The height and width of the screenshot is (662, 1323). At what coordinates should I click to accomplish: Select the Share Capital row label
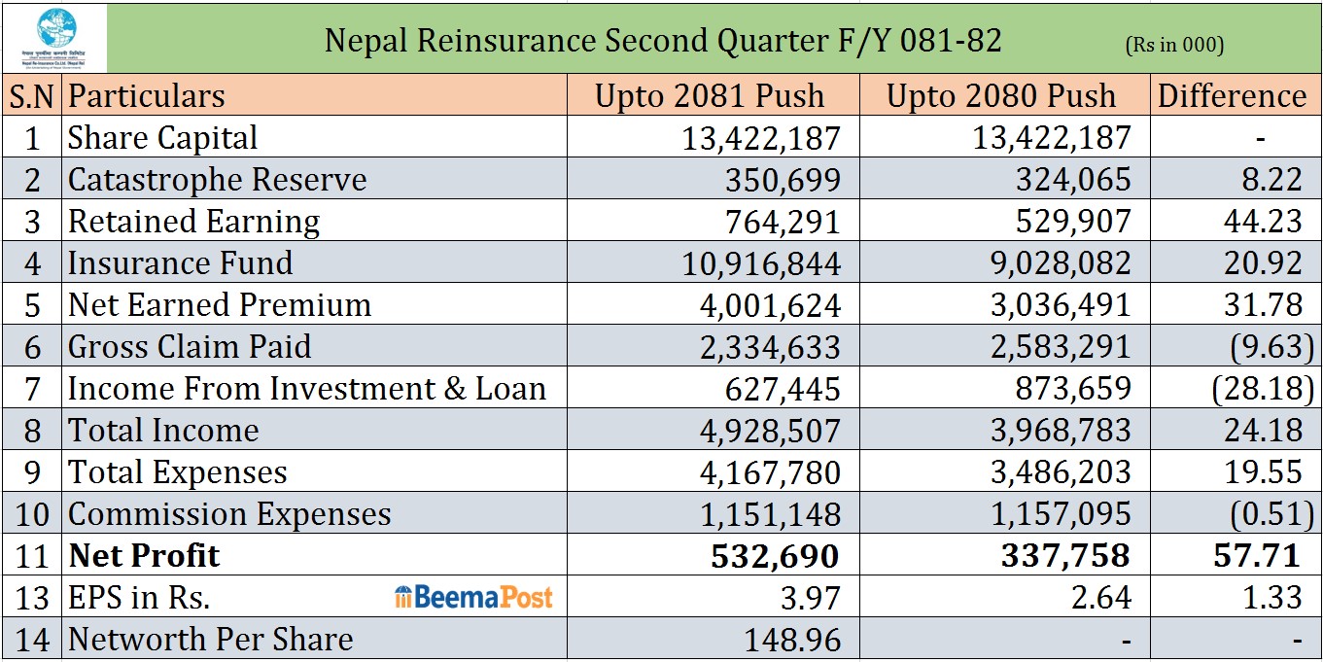tap(163, 138)
